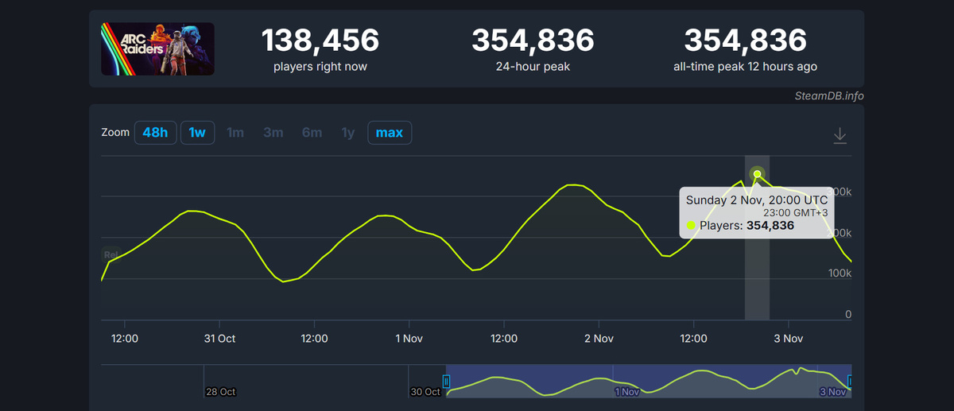
Task: Set chart zoom to 1w
Action: pos(197,132)
